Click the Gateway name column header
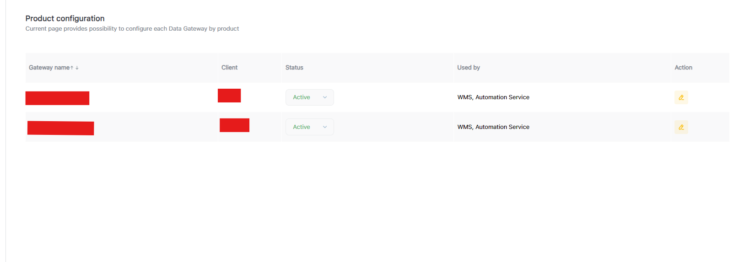 [x=49, y=68]
